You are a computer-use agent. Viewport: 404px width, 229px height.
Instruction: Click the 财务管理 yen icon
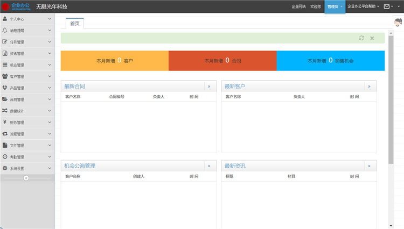pyautogui.click(x=5, y=122)
